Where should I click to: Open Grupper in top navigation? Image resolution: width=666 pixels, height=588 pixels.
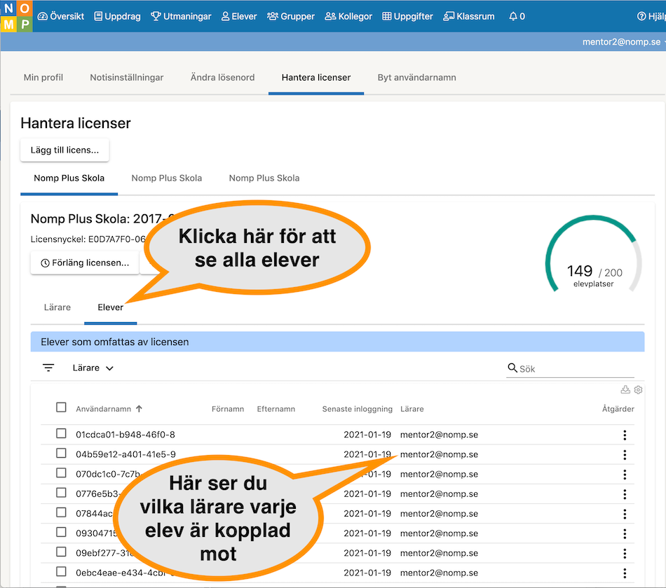[x=291, y=17]
